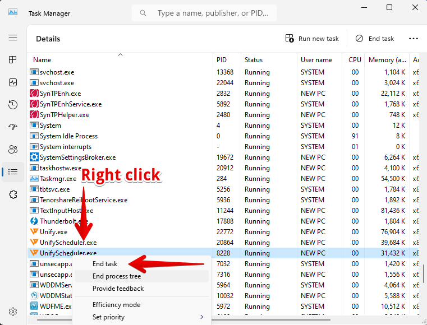Choose End process tree menu item
The image size is (427, 325).
click(117, 276)
